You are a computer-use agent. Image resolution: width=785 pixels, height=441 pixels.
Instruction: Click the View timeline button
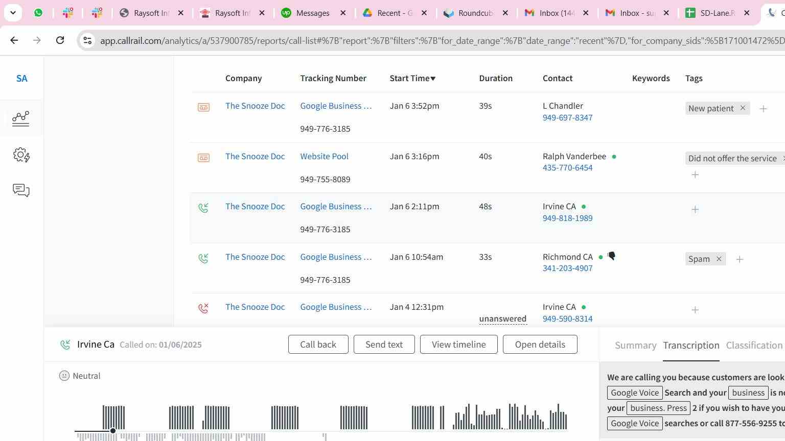coord(458,345)
